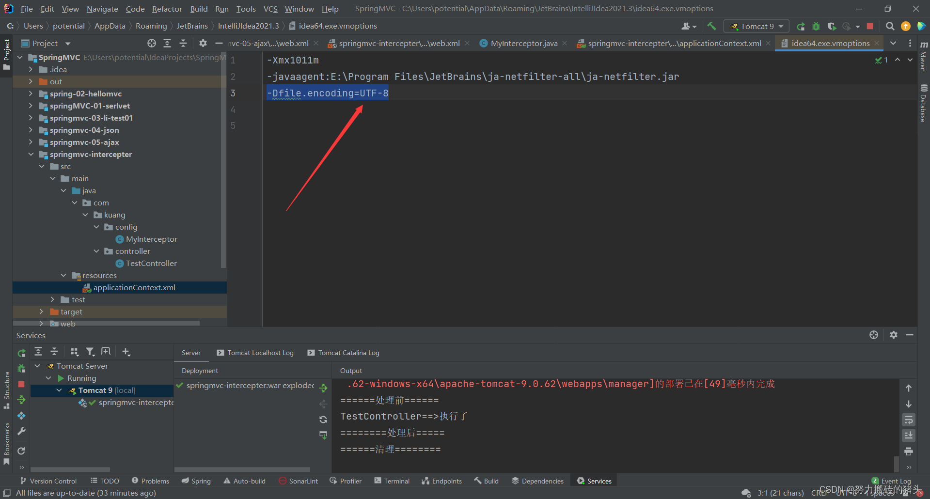Toggle the Database tool window button
Screen dimensions: 930x499
[924, 103]
